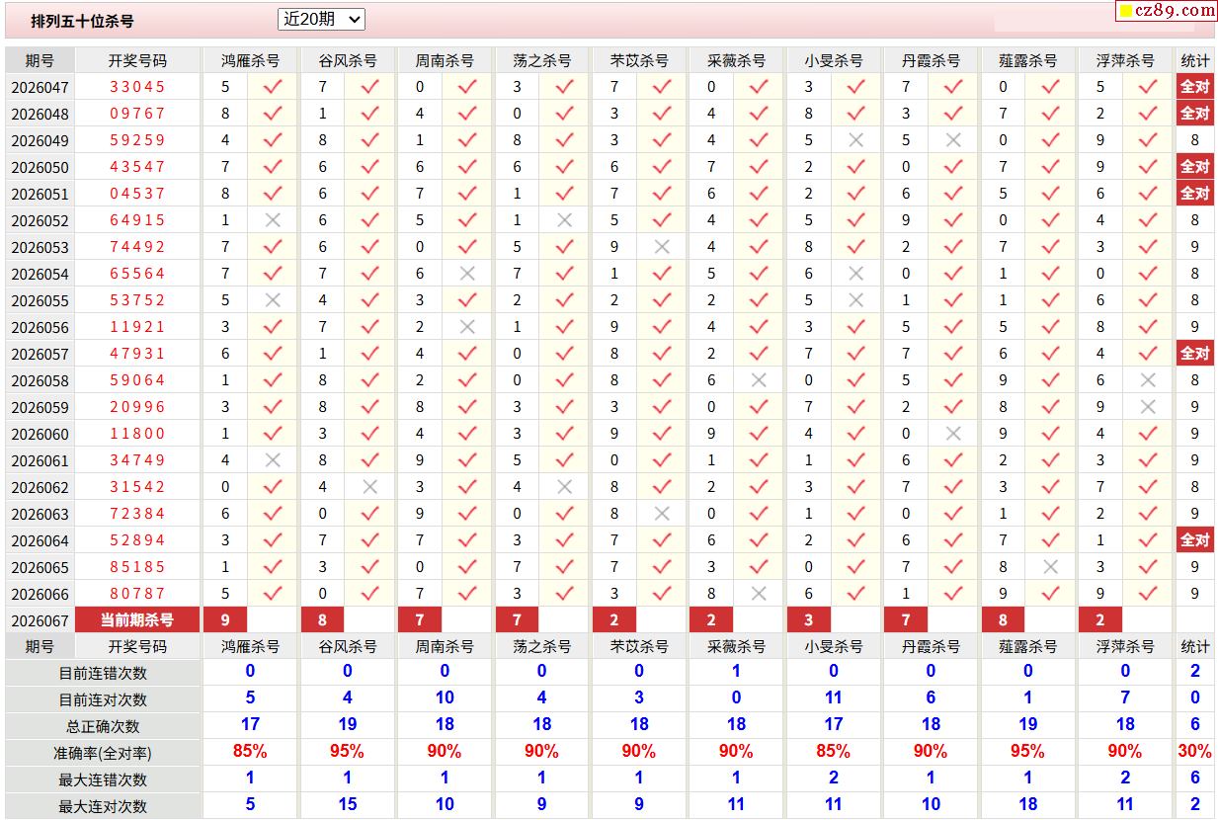Click the cross mark for 采薇杀号 in row 2026058
1218x820 pixels.
[x=759, y=380]
